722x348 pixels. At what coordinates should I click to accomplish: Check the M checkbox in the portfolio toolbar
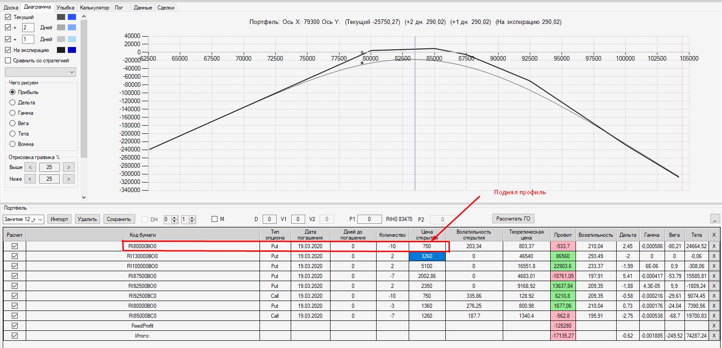click(215, 219)
